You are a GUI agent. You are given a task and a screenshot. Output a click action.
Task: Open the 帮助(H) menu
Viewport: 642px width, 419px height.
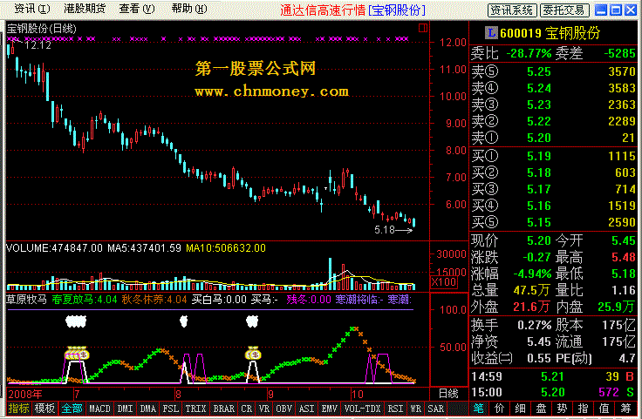pyautogui.click(x=188, y=9)
